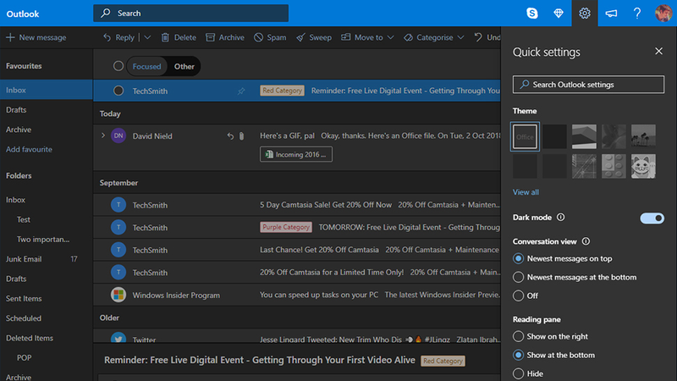Click David Nield's DN avatar

click(x=118, y=135)
